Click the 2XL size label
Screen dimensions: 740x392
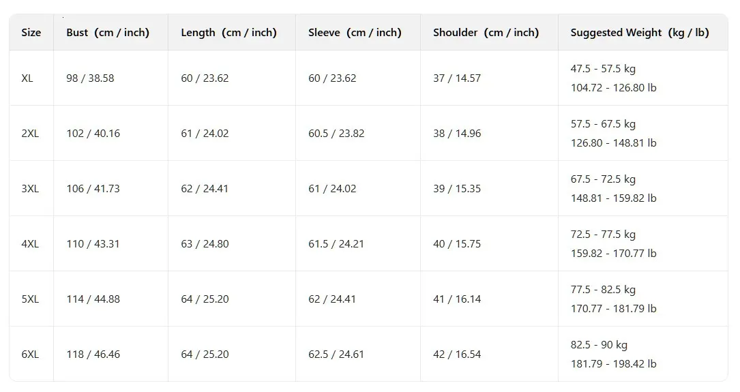[30, 134]
